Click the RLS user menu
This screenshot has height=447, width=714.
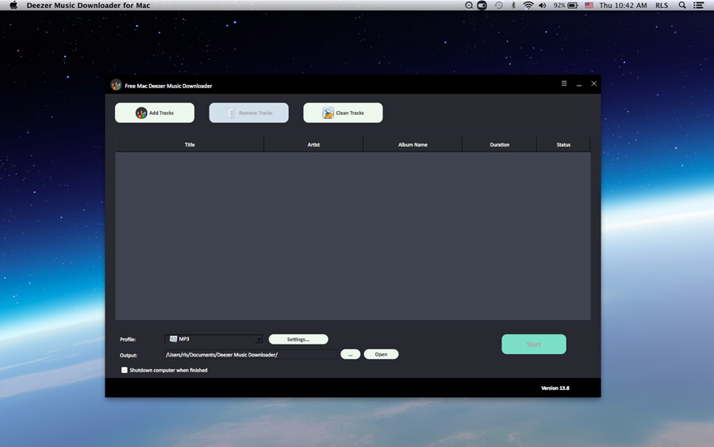pyautogui.click(x=662, y=6)
